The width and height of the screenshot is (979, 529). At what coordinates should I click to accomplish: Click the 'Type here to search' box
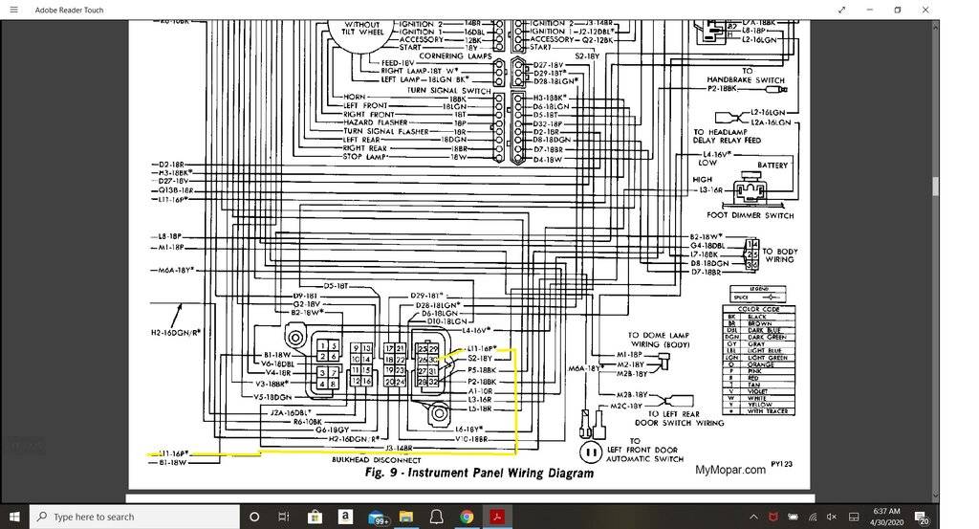point(134,517)
